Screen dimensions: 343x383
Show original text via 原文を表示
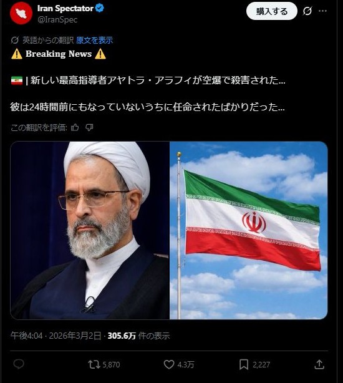94,41
